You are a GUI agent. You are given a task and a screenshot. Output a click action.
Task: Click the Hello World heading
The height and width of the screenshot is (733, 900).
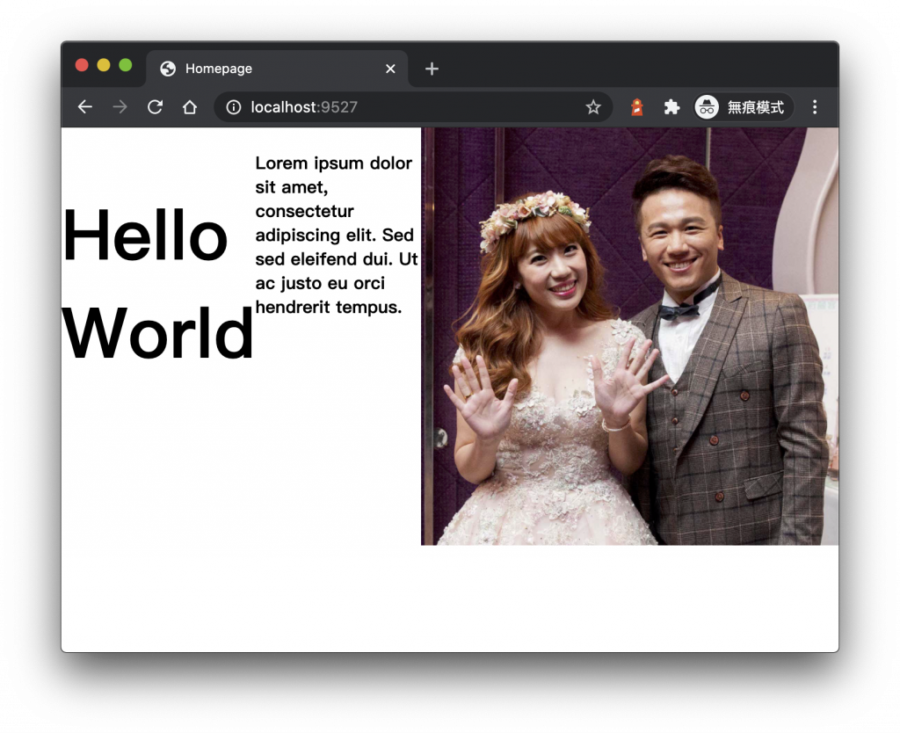coord(156,284)
